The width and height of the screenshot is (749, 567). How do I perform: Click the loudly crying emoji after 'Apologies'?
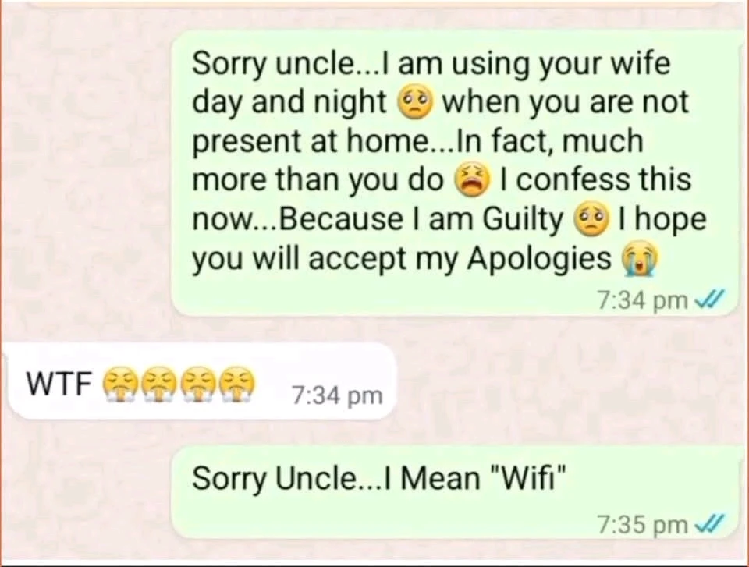(638, 260)
